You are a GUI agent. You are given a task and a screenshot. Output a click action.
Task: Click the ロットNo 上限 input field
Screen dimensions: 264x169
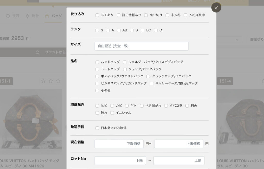click(179, 160)
